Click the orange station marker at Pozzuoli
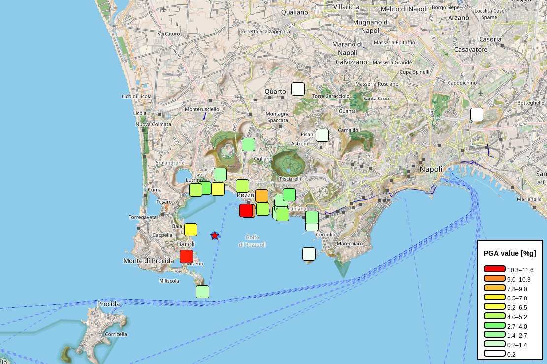Viewport: 547px width, 364px height. point(261,196)
